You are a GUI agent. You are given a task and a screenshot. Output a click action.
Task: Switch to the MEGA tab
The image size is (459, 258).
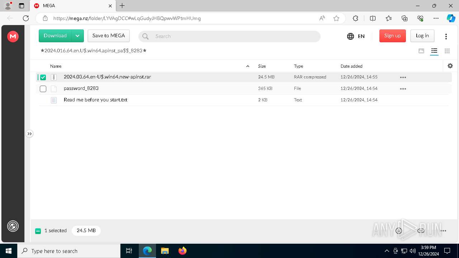click(73, 6)
